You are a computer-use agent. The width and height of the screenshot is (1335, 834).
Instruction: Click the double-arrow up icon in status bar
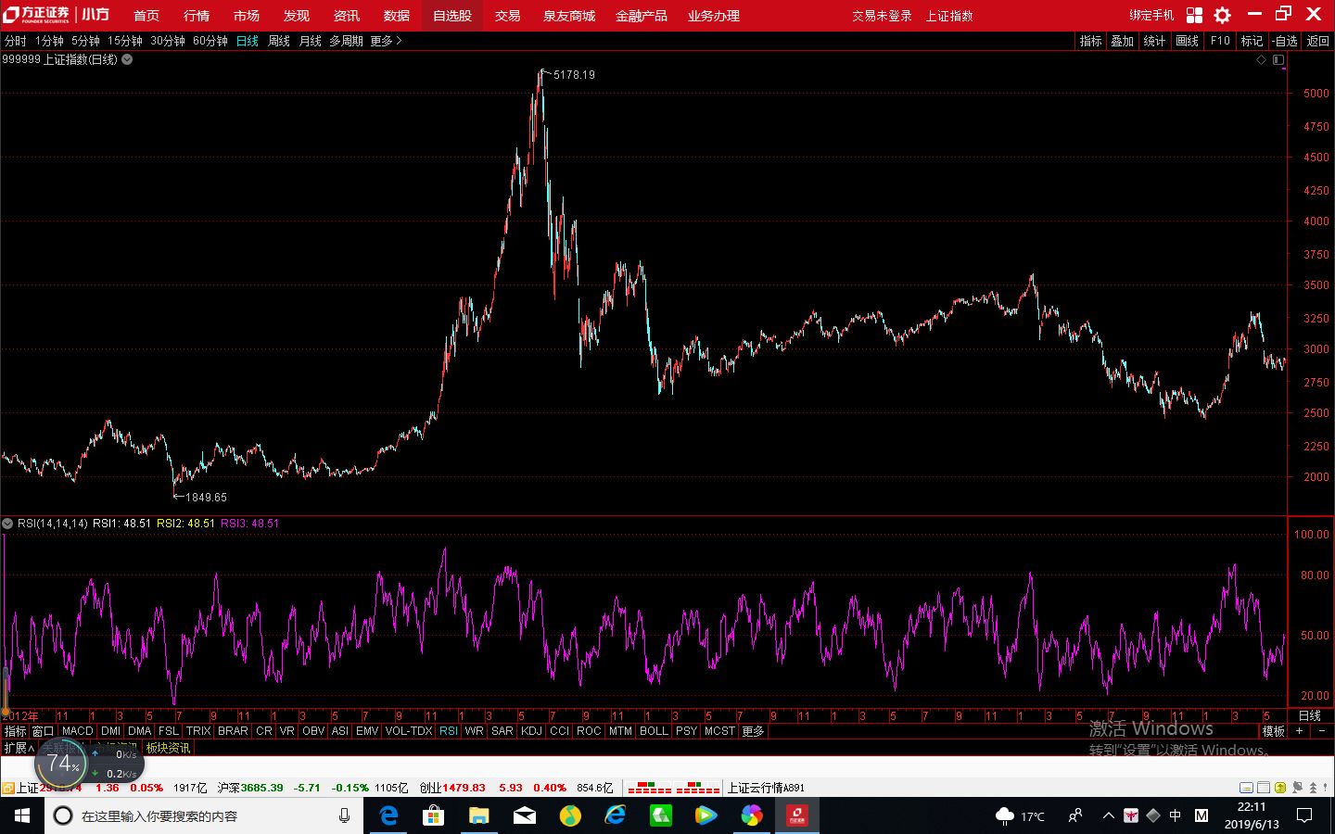click(x=1314, y=788)
